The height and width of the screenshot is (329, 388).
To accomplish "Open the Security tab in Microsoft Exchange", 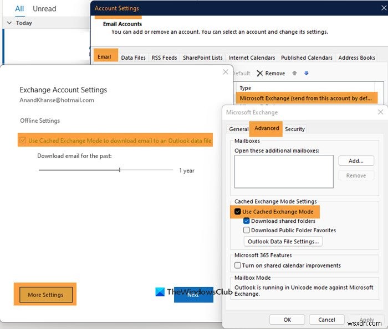I will pyautogui.click(x=294, y=129).
